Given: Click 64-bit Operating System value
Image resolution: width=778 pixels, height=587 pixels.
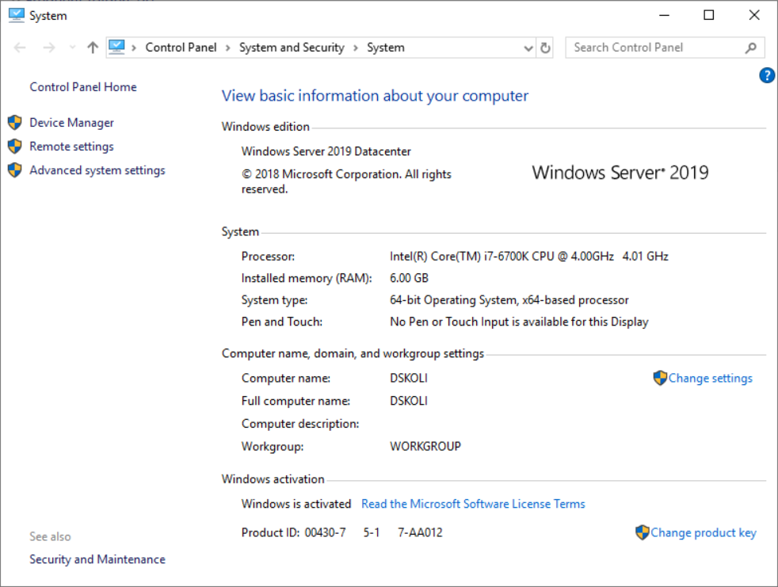Looking at the screenshot, I should coord(509,299).
